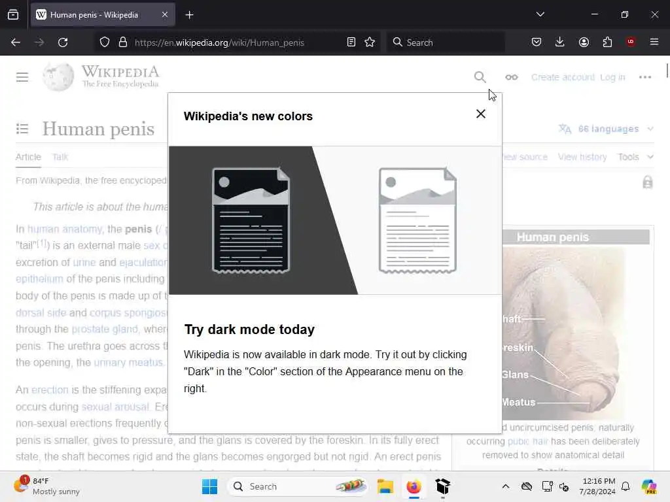Click the Wikipedia globe logo
Viewport: 670px width, 502px height.
pyautogui.click(x=58, y=77)
